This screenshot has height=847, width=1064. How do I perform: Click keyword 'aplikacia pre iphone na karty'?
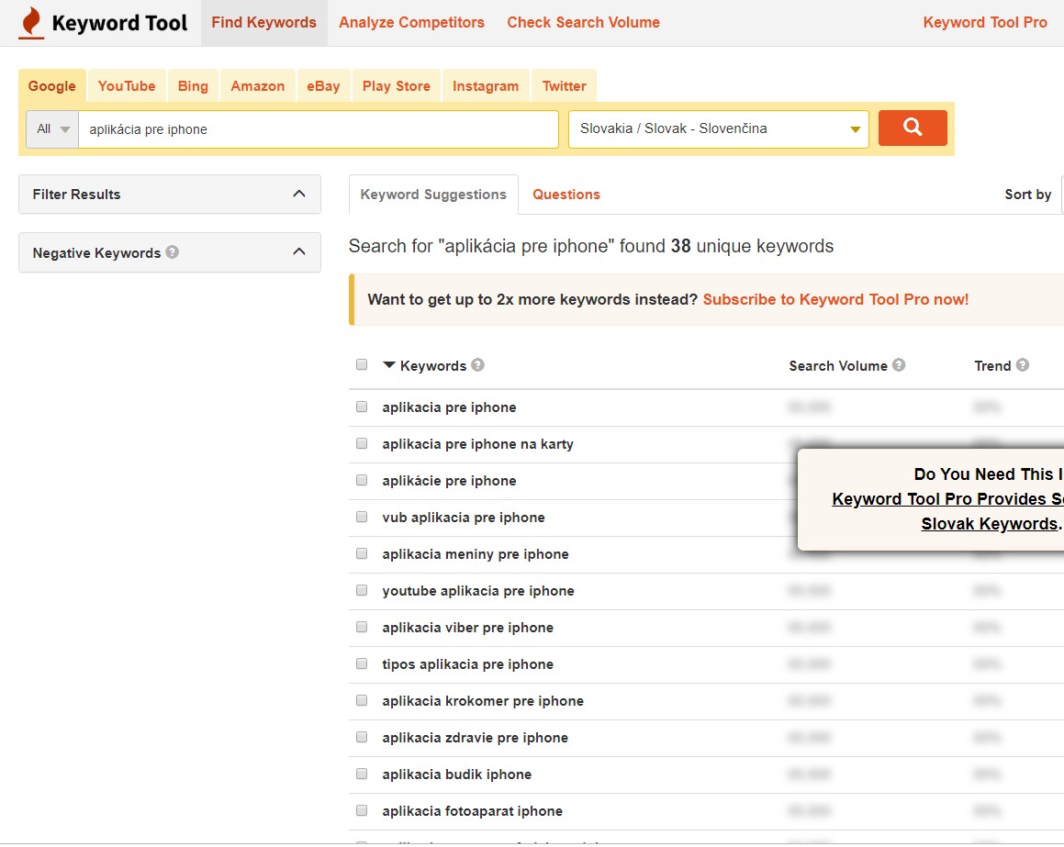coord(477,444)
